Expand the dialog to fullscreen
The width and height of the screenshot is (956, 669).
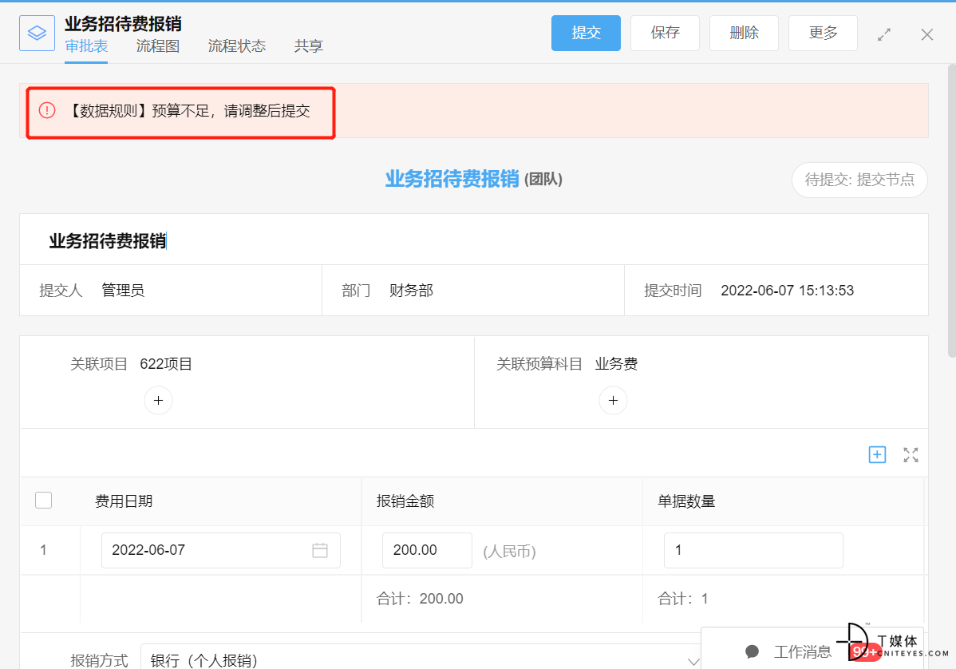[x=884, y=35]
